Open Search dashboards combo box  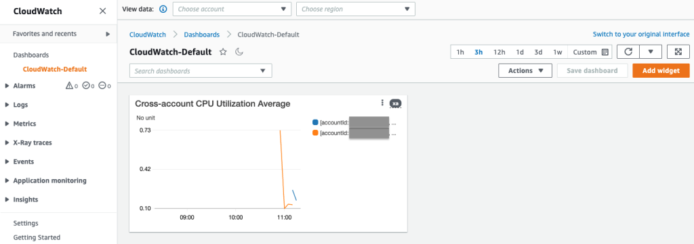click(201, 70)
